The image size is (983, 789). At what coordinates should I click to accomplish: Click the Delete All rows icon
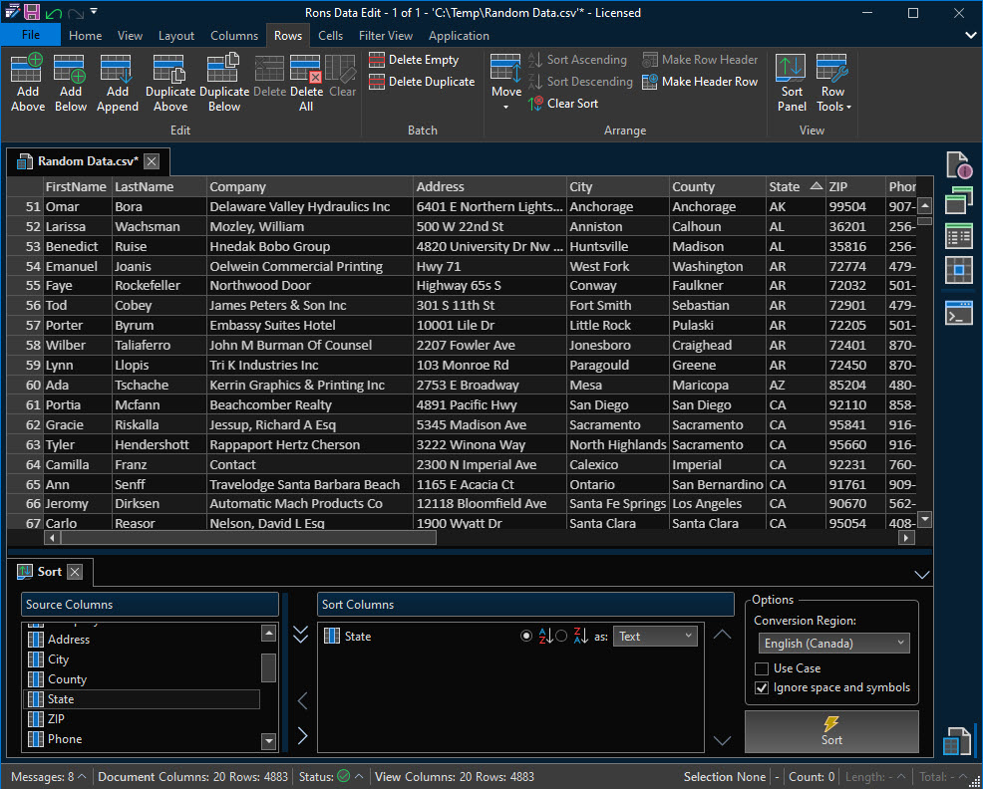coord(306,70)
